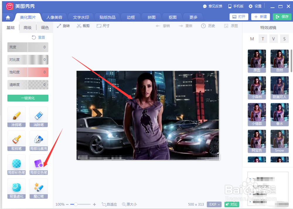Enable the 对比 compare view

point(231,204)
